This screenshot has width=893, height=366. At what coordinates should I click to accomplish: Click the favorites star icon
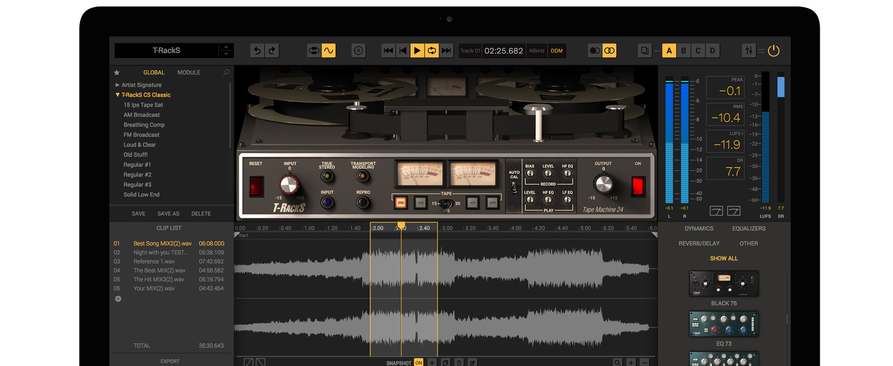click(x=117, y=72)
